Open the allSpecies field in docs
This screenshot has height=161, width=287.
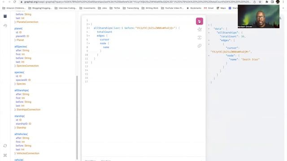pyautogui.click(x=20, y=47)
